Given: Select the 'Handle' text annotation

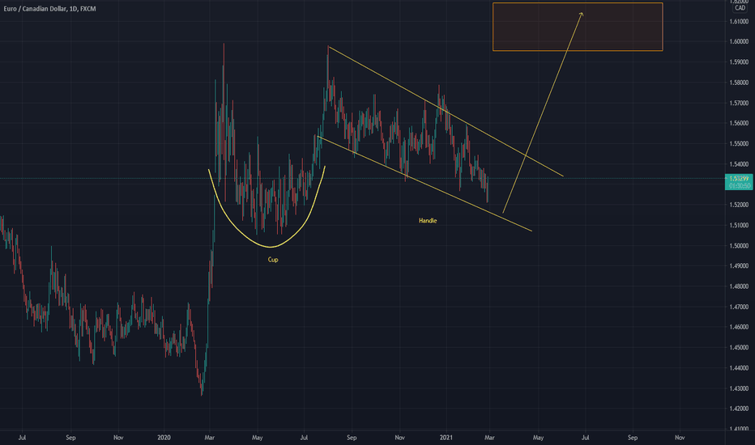Looking at the screenshot, I should click(x=428, y=221).
